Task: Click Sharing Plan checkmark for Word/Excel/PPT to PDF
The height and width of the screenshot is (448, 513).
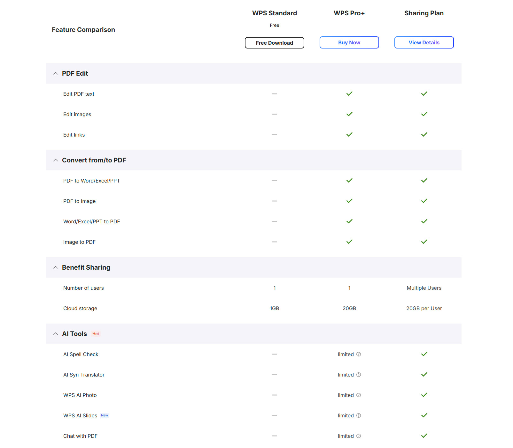Action: click(424, 221)
